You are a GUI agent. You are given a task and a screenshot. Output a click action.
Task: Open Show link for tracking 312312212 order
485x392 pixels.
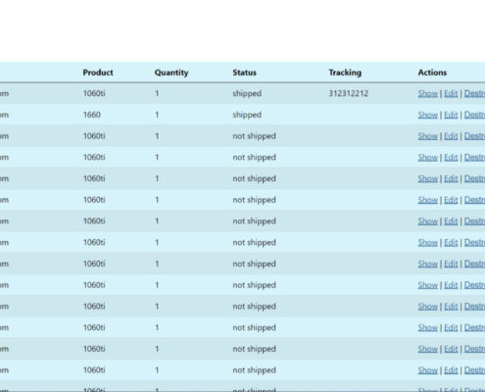pos(427,94)
